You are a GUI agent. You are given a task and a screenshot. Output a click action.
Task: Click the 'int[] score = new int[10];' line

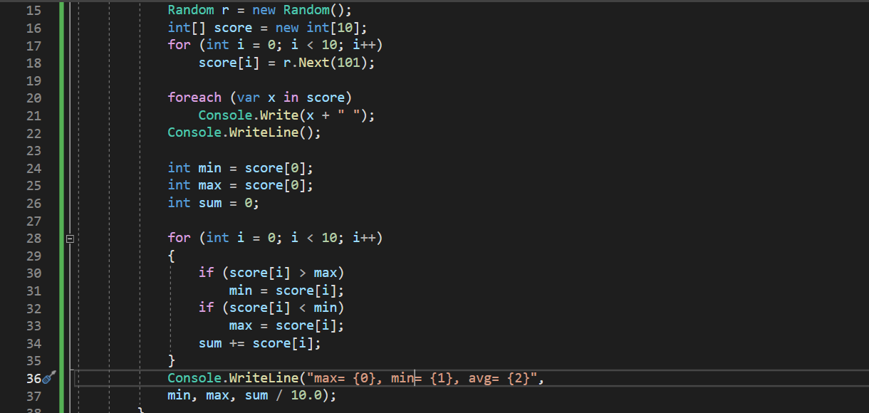click(x=268, y=28)
